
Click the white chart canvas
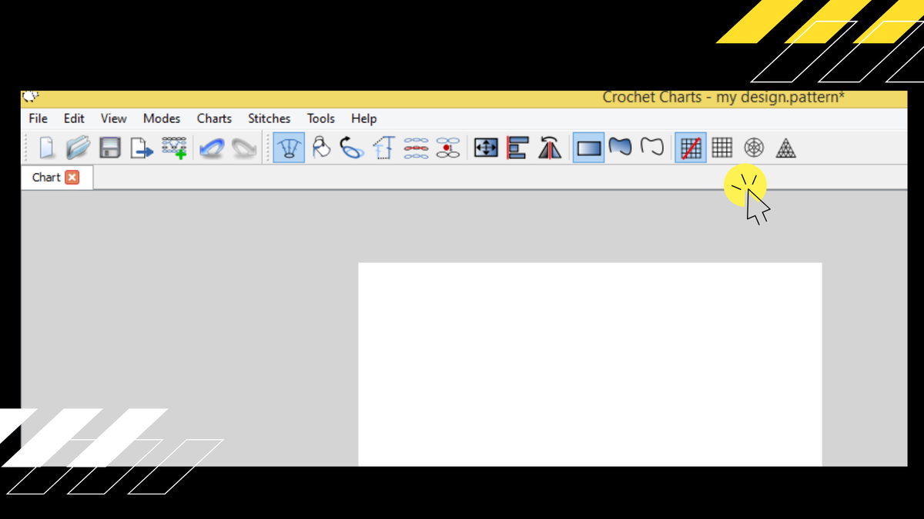(590, 364)
